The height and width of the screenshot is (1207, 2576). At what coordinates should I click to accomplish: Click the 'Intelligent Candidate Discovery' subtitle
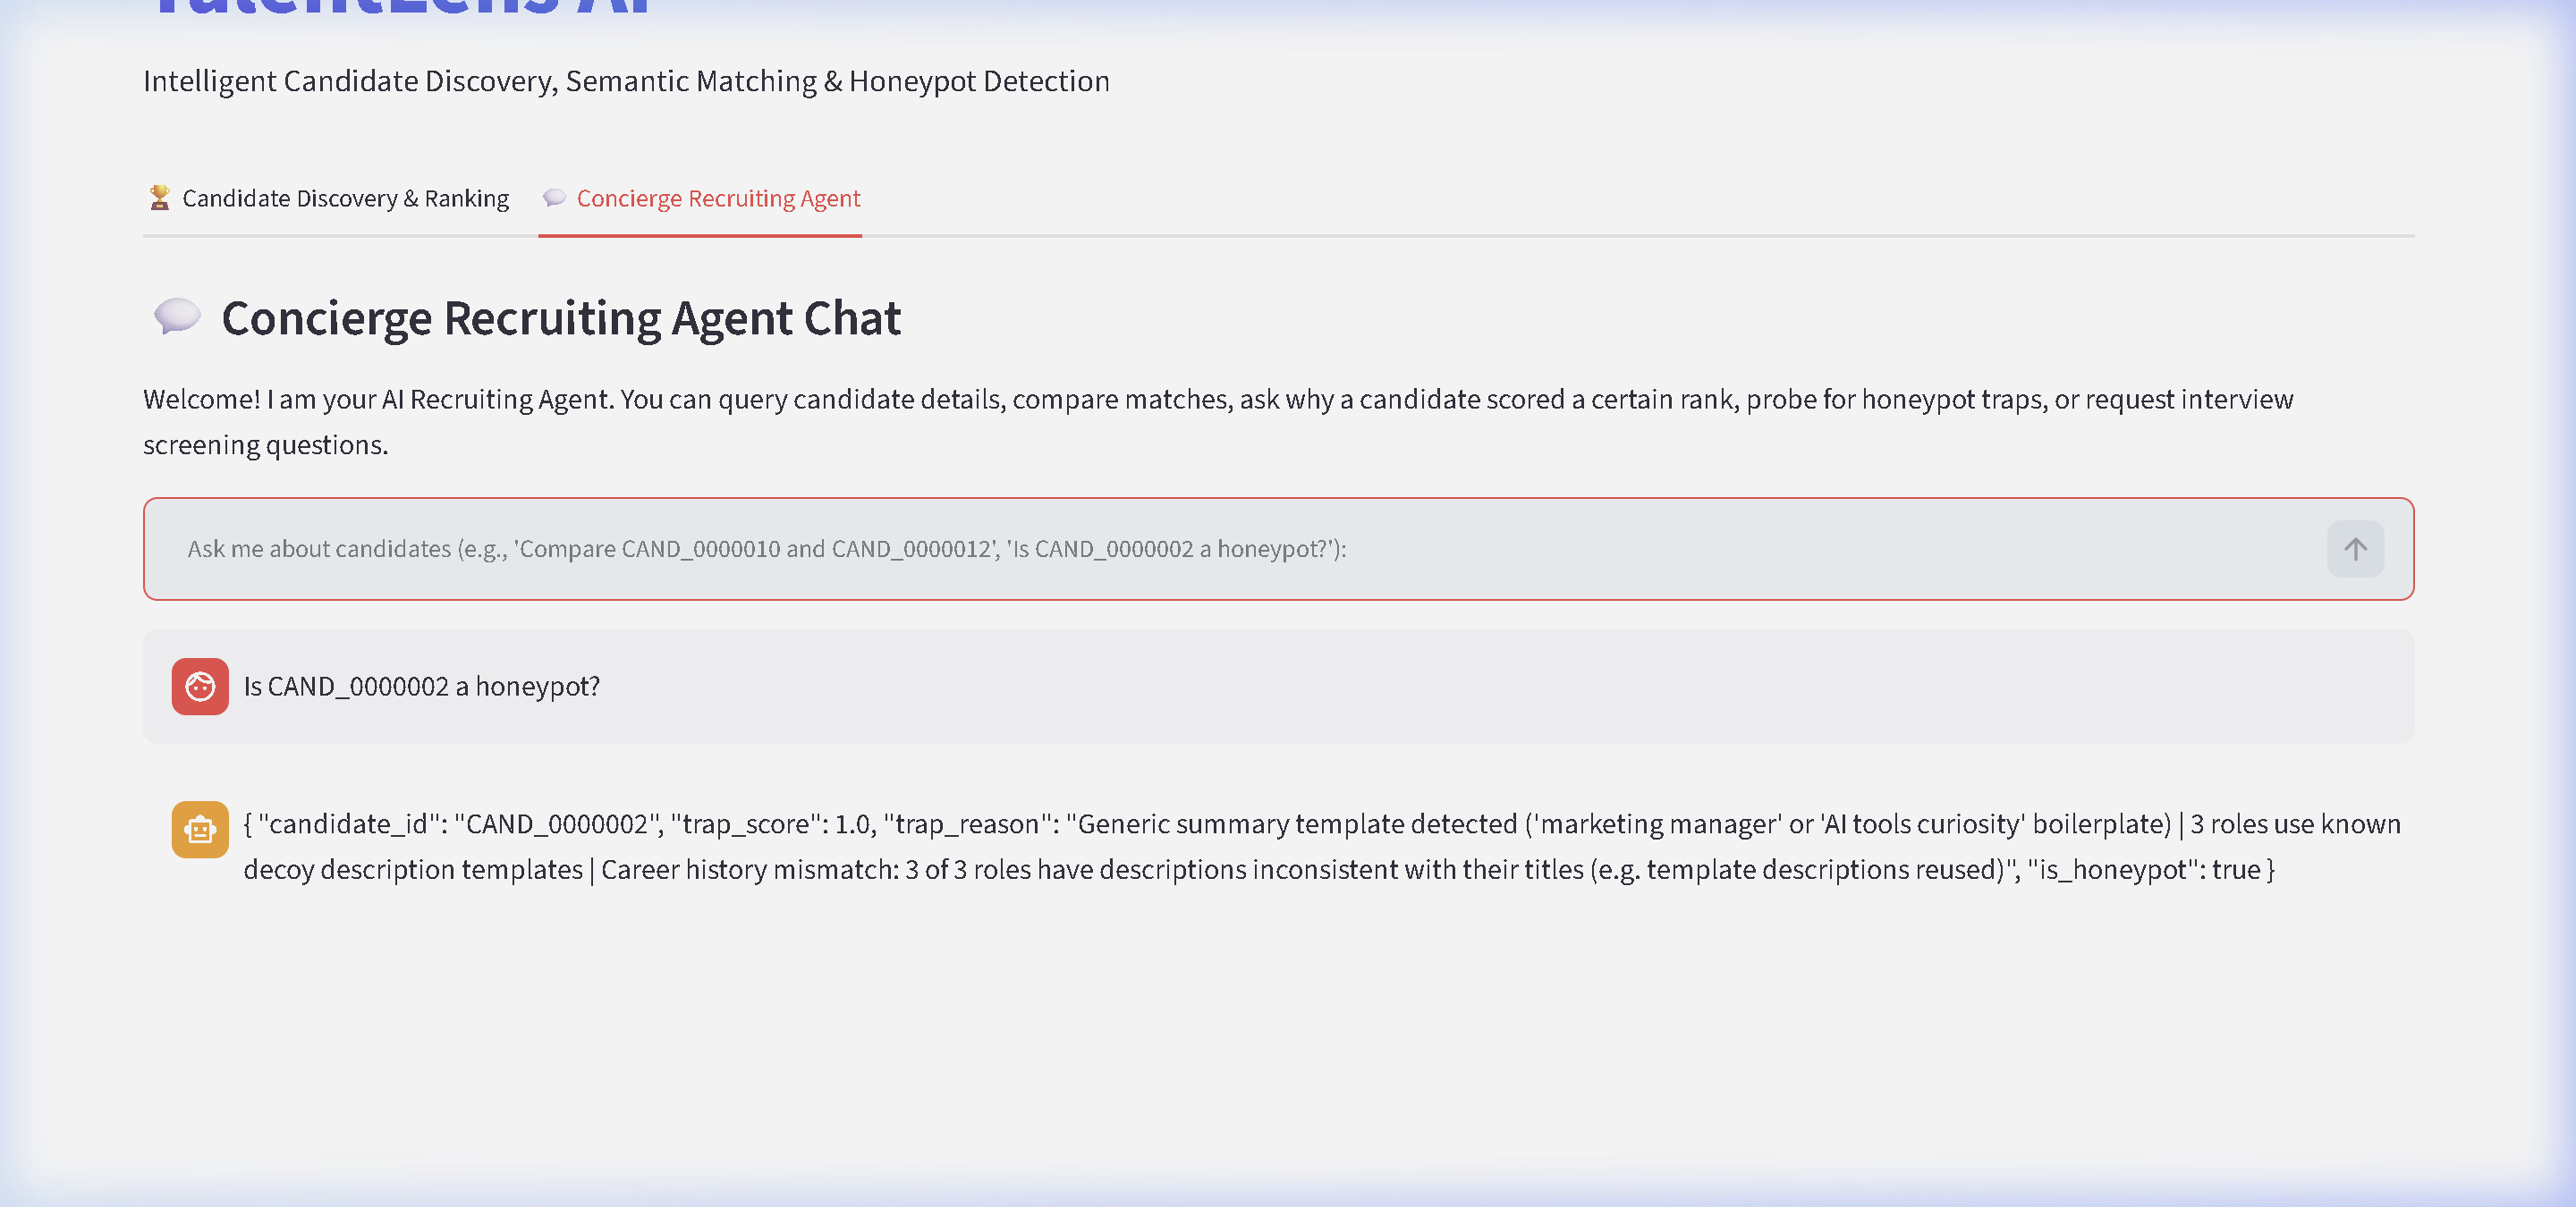pyautogui.click(x=626, y=81)
